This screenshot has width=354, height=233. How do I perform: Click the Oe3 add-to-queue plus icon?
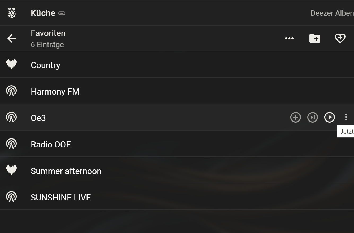pyautogui.click(x=296, y=117)
